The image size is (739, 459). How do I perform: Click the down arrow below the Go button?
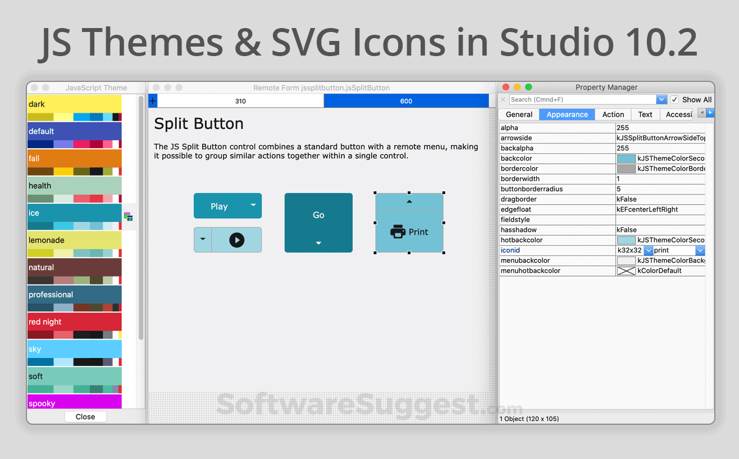click(318, 243)
